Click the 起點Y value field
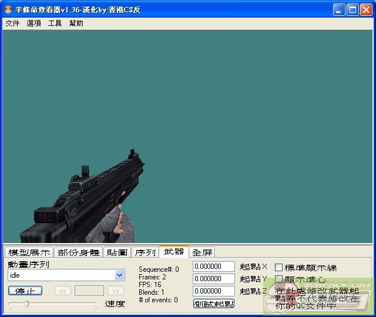The image size is (376, 317). 214,279
